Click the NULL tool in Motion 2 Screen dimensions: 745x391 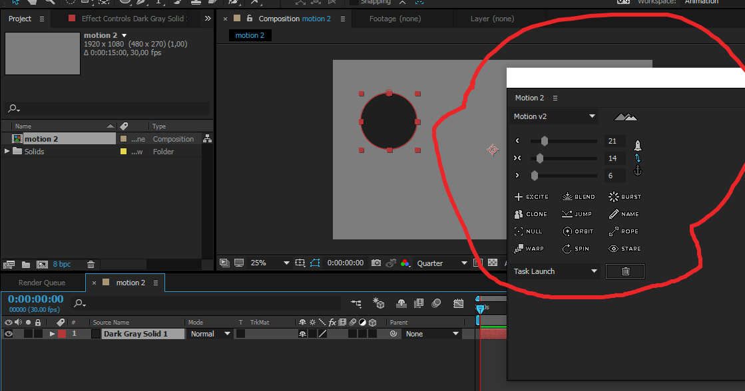tap(528, 231)
